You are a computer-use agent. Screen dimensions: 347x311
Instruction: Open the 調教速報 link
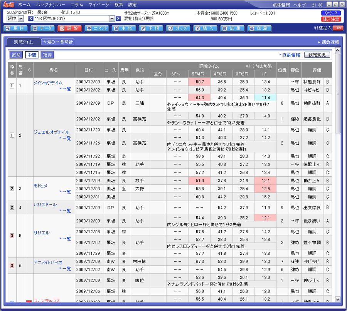(x=330, y=42)
